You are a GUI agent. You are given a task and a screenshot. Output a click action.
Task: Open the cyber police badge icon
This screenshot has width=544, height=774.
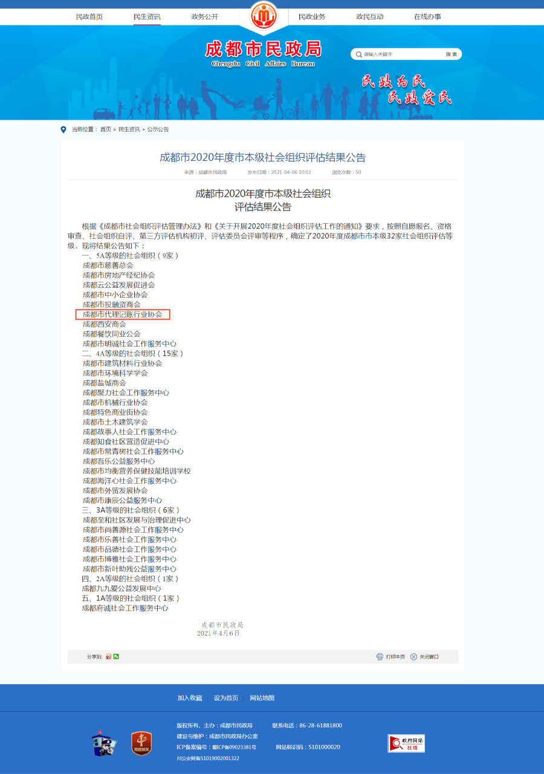(104, 744)
